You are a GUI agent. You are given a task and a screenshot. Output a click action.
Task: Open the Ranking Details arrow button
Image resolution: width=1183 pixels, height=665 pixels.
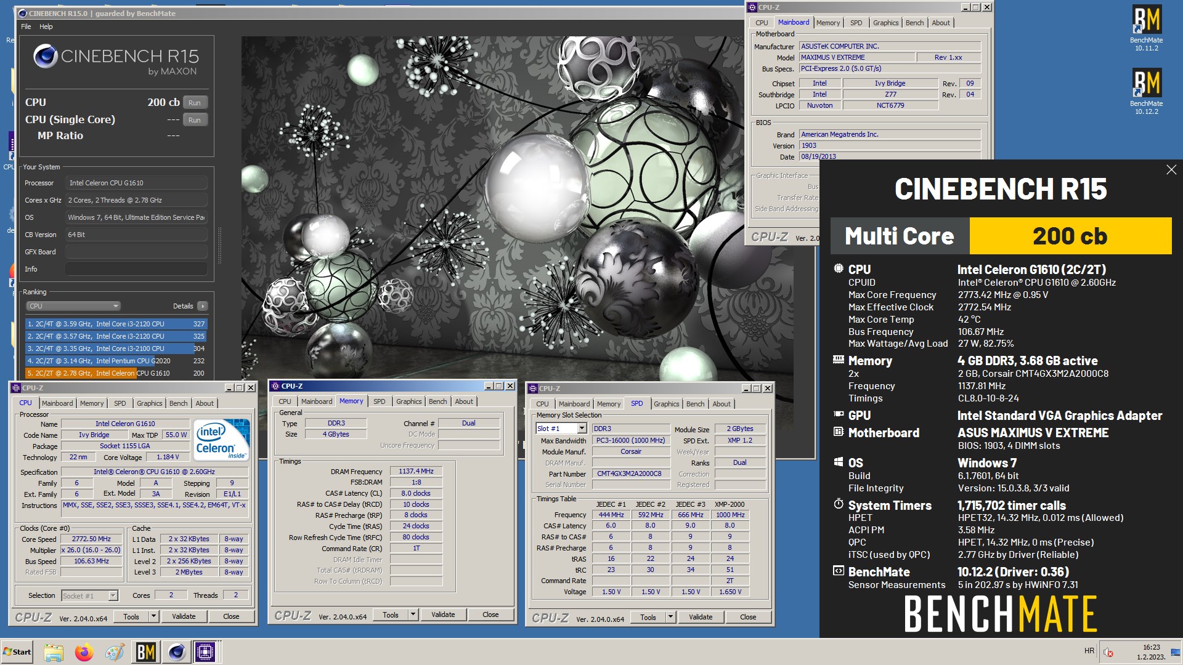click(203, 306)
